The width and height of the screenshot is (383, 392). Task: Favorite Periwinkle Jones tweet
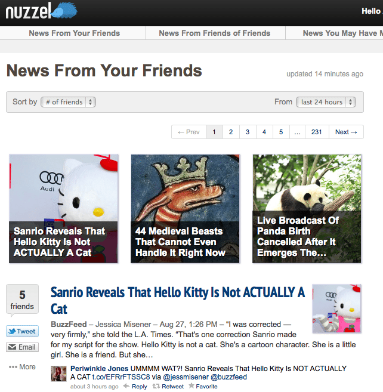203,386
